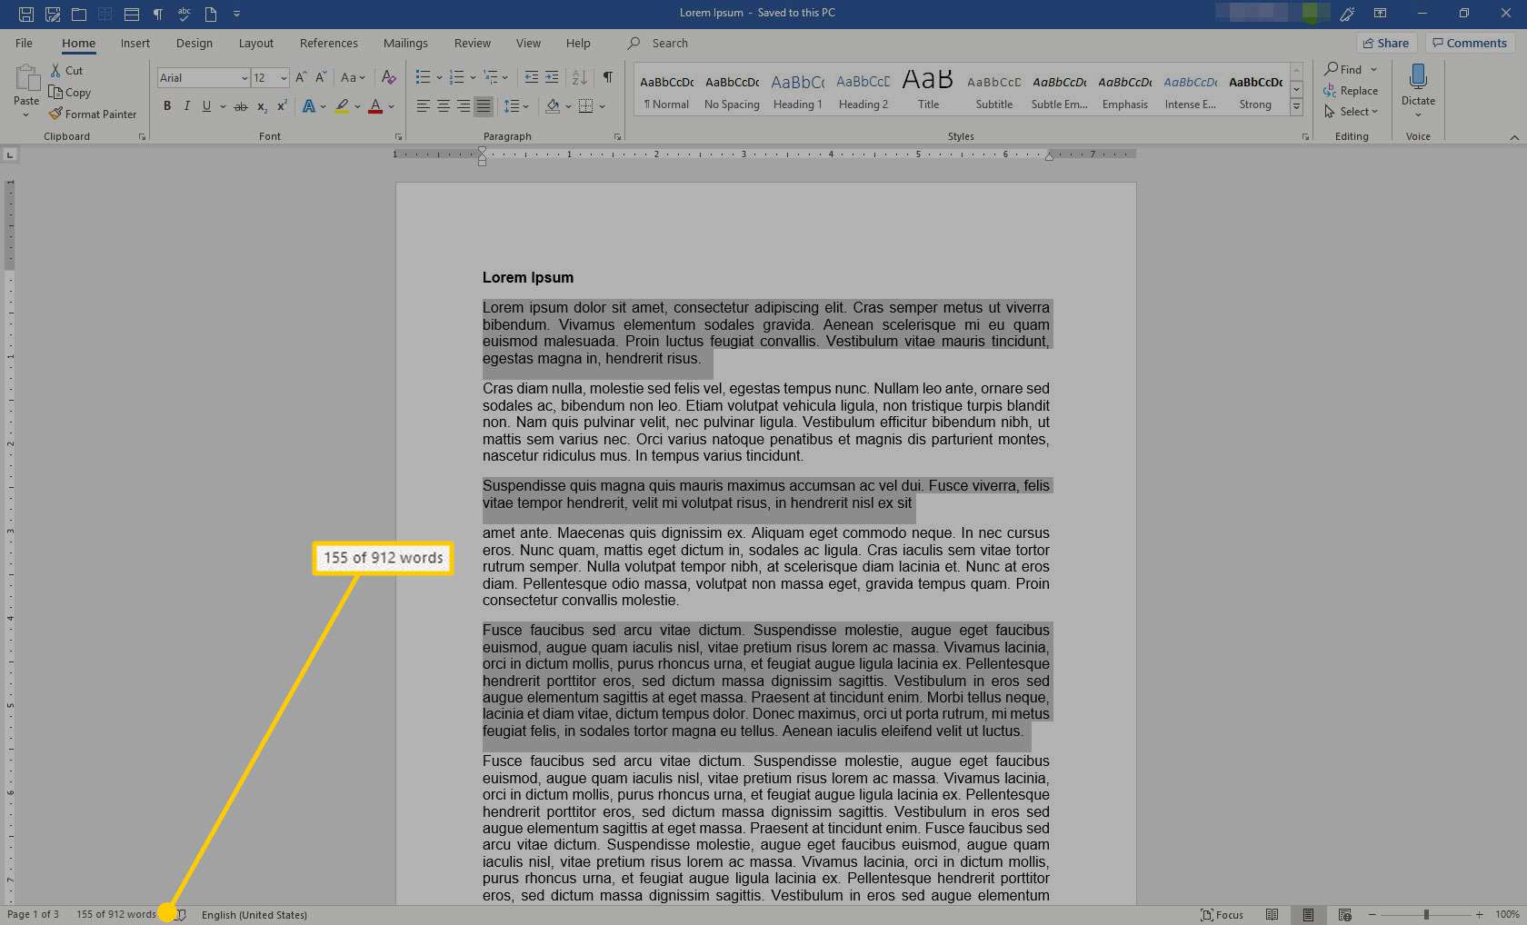
Task: Center align the text
Action: [444, 106]
